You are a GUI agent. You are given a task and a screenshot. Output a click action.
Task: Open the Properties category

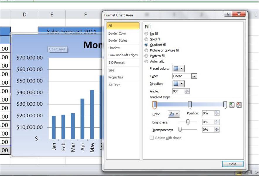(116, 77)
